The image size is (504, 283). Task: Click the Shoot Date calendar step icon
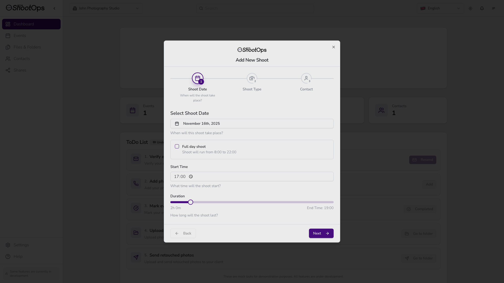tap(197, 78)
